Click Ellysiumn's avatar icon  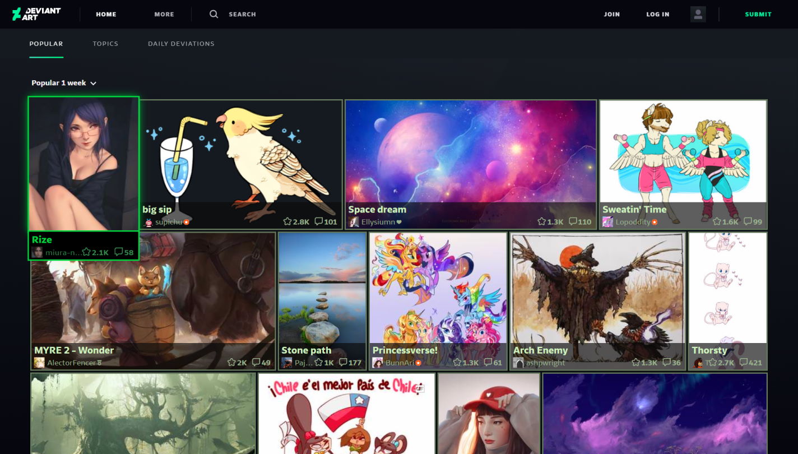(354, 222)
